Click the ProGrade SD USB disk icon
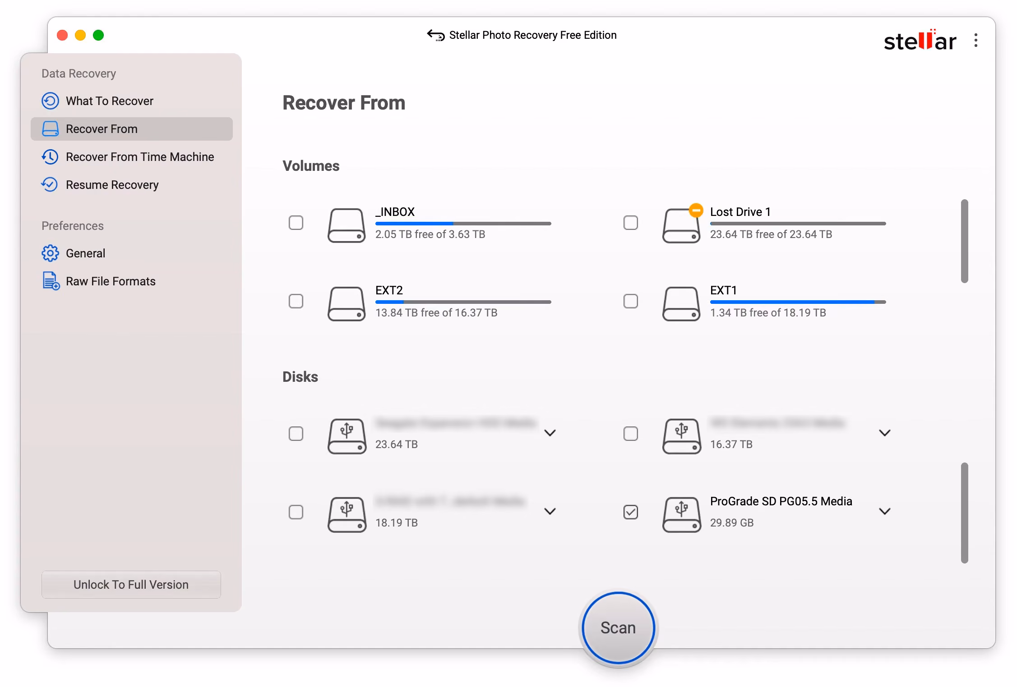 click(681, 514)
